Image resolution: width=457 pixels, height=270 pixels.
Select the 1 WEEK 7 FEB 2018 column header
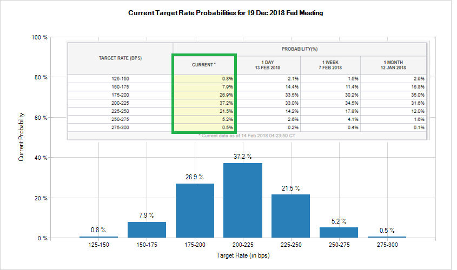(x=332, y=64)
